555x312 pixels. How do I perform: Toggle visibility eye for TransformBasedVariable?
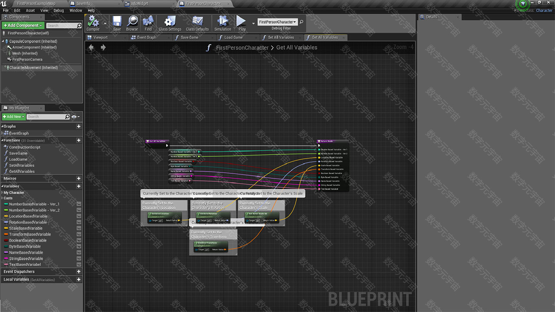coord(79,234)
